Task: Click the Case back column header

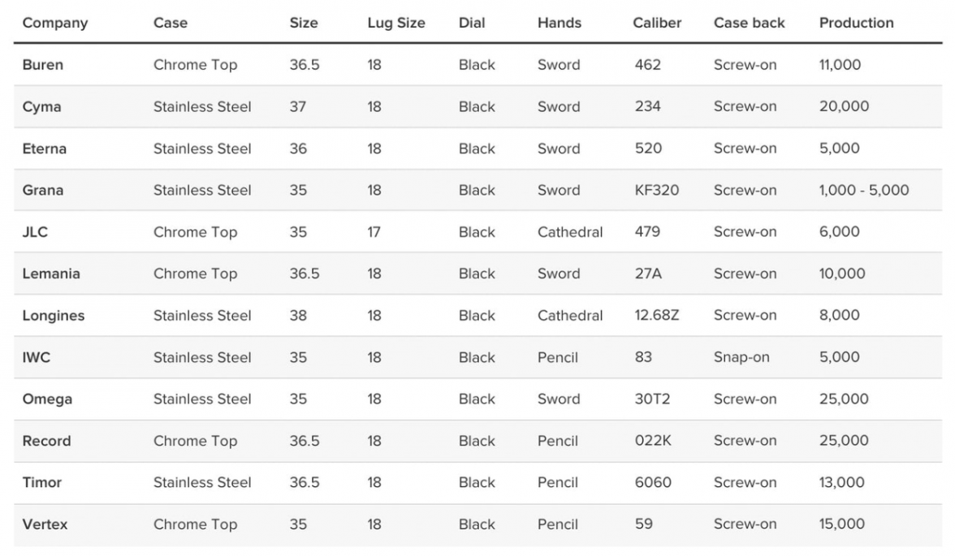Action: pyautogui.click(x=749, y=23)
